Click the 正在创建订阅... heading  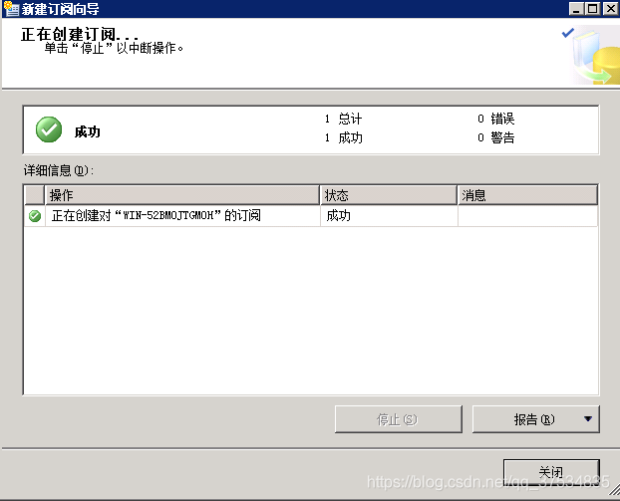80,35
